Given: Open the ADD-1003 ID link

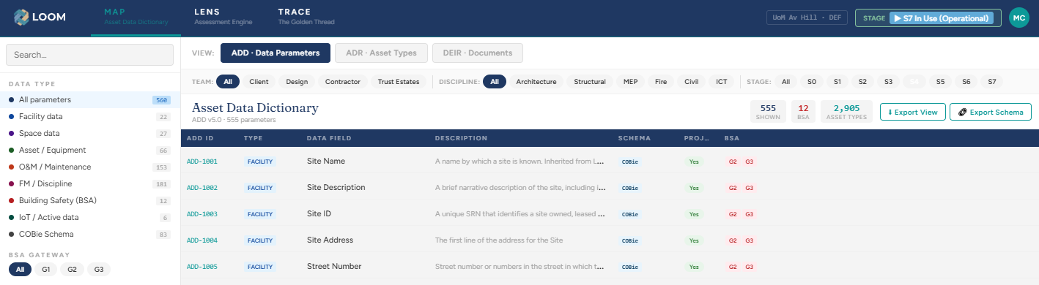Looking at the screenshot, I should tap(202, 214).
